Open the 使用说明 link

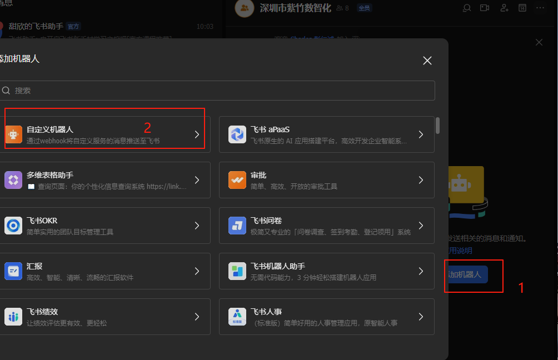point(460,251)
